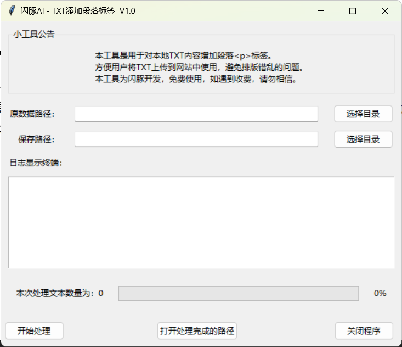The width and height of the screenshot is (402, 347).
Task: Click the window title 闪豚AI - TXT添加段落标签 V1.0
Action: click(x=78, y=11)
